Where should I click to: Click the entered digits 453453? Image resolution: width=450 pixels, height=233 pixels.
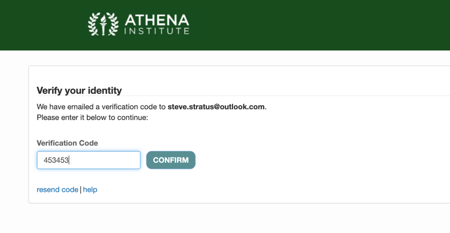pos(56,160)
